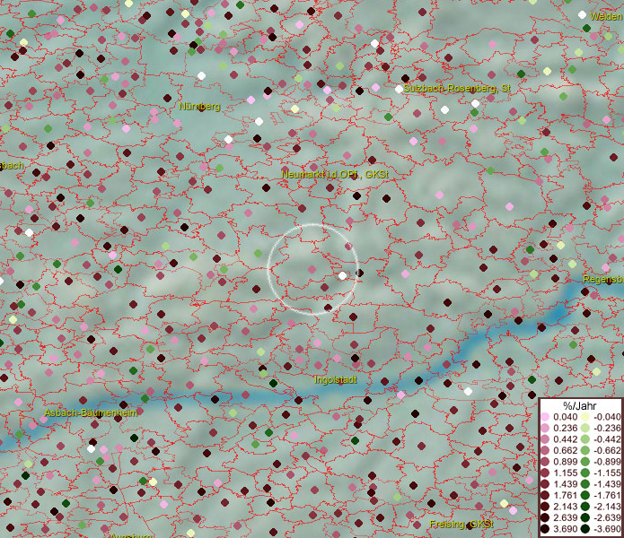Click the -0.899 legend value text
The width and height of the screenshot is (624, 538).
(x=607, y=462)
